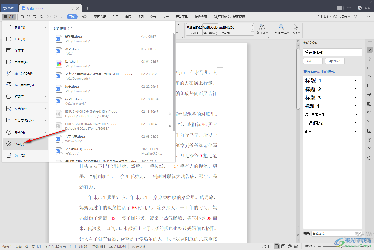Screen dimensions: 374x250
Task: Toggle eye protection mode icon
Action: click(296, 246)
